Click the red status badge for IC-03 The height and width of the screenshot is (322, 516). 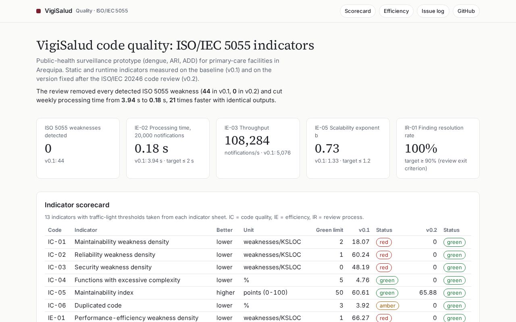tap(384, 268)
